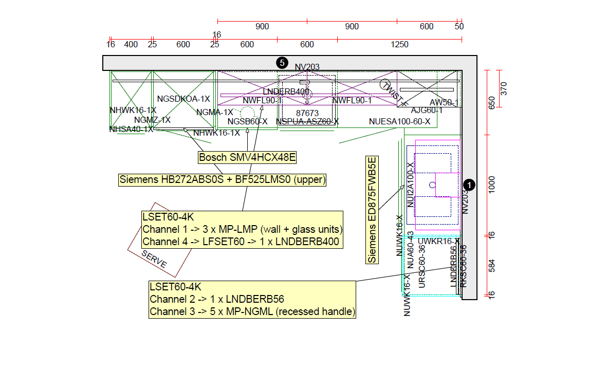Select the Siemens HB272ABS0S + BF525LMS0 label
The image size is (607, 387).
pyautogui.click(x=223, y=179)
